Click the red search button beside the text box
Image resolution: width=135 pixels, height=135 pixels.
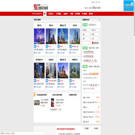click(x=96, y=43)
